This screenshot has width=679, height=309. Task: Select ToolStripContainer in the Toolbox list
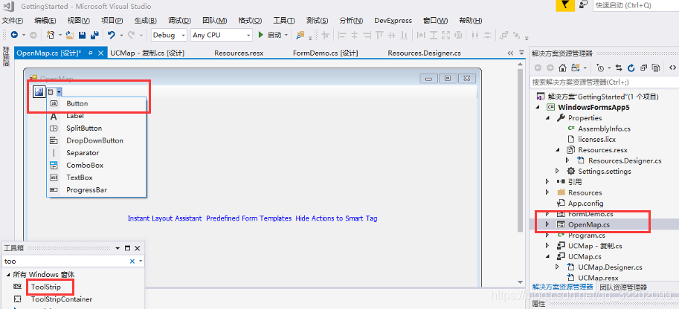(x=62, y=299)
